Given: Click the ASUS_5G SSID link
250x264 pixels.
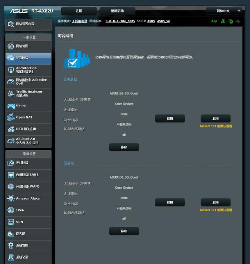Looking at the screenshot, I should pyautogui.click(x=164, y=21).
